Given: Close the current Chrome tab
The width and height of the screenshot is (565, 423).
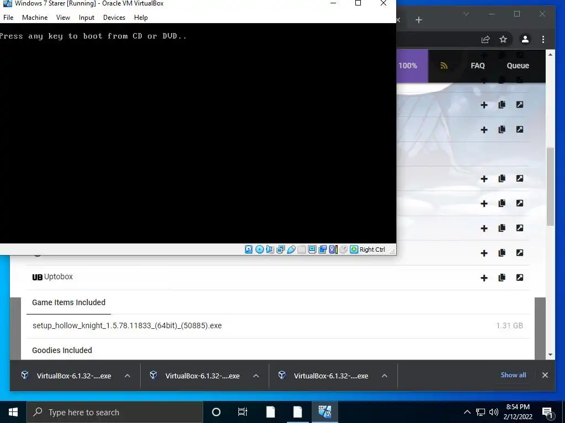Looking at the screenshot, I should [398, 20].
